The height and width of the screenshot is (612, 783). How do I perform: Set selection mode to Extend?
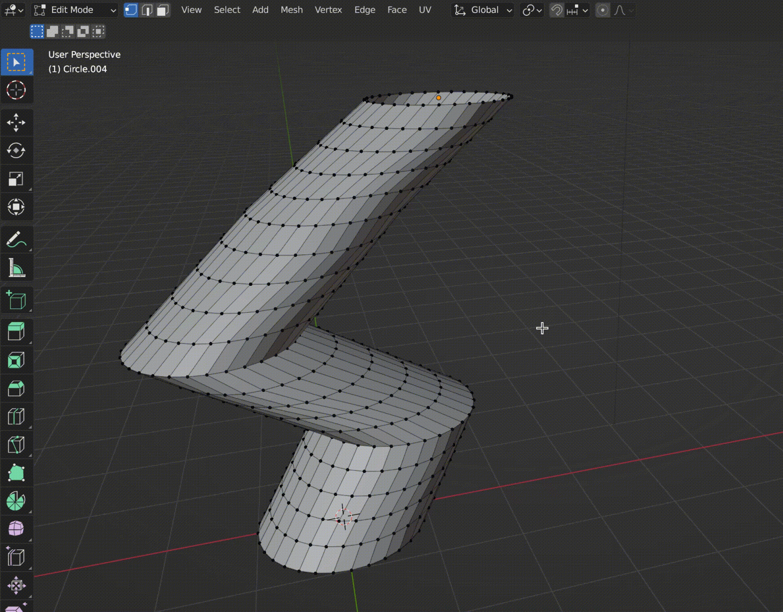(53, 31)
